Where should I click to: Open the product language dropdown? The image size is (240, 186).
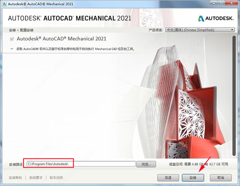200,30
